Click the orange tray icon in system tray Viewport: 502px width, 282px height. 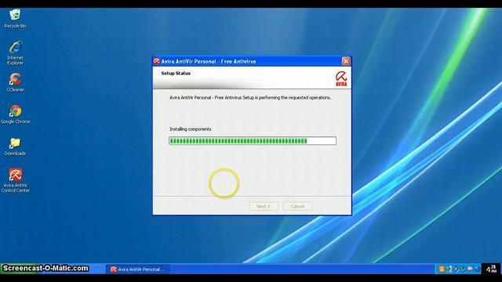tap(442, 269)
